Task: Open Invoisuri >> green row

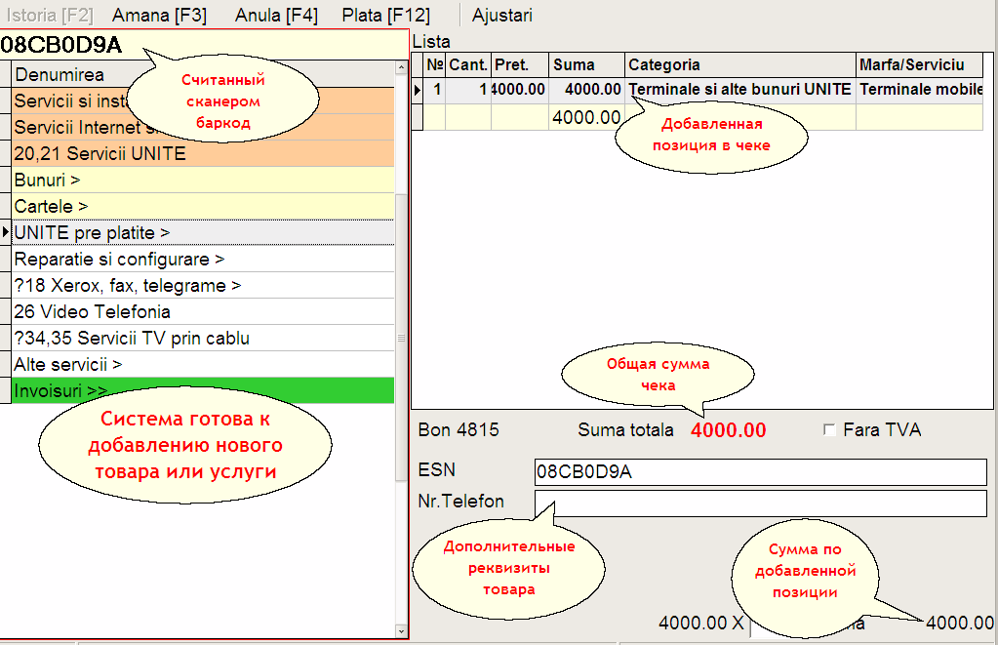Action: 203,391
